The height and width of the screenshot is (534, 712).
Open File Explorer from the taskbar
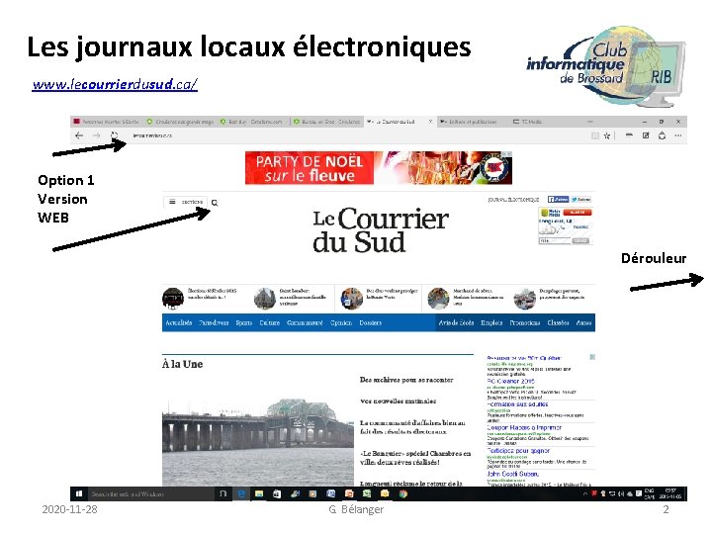pos(259,493)
